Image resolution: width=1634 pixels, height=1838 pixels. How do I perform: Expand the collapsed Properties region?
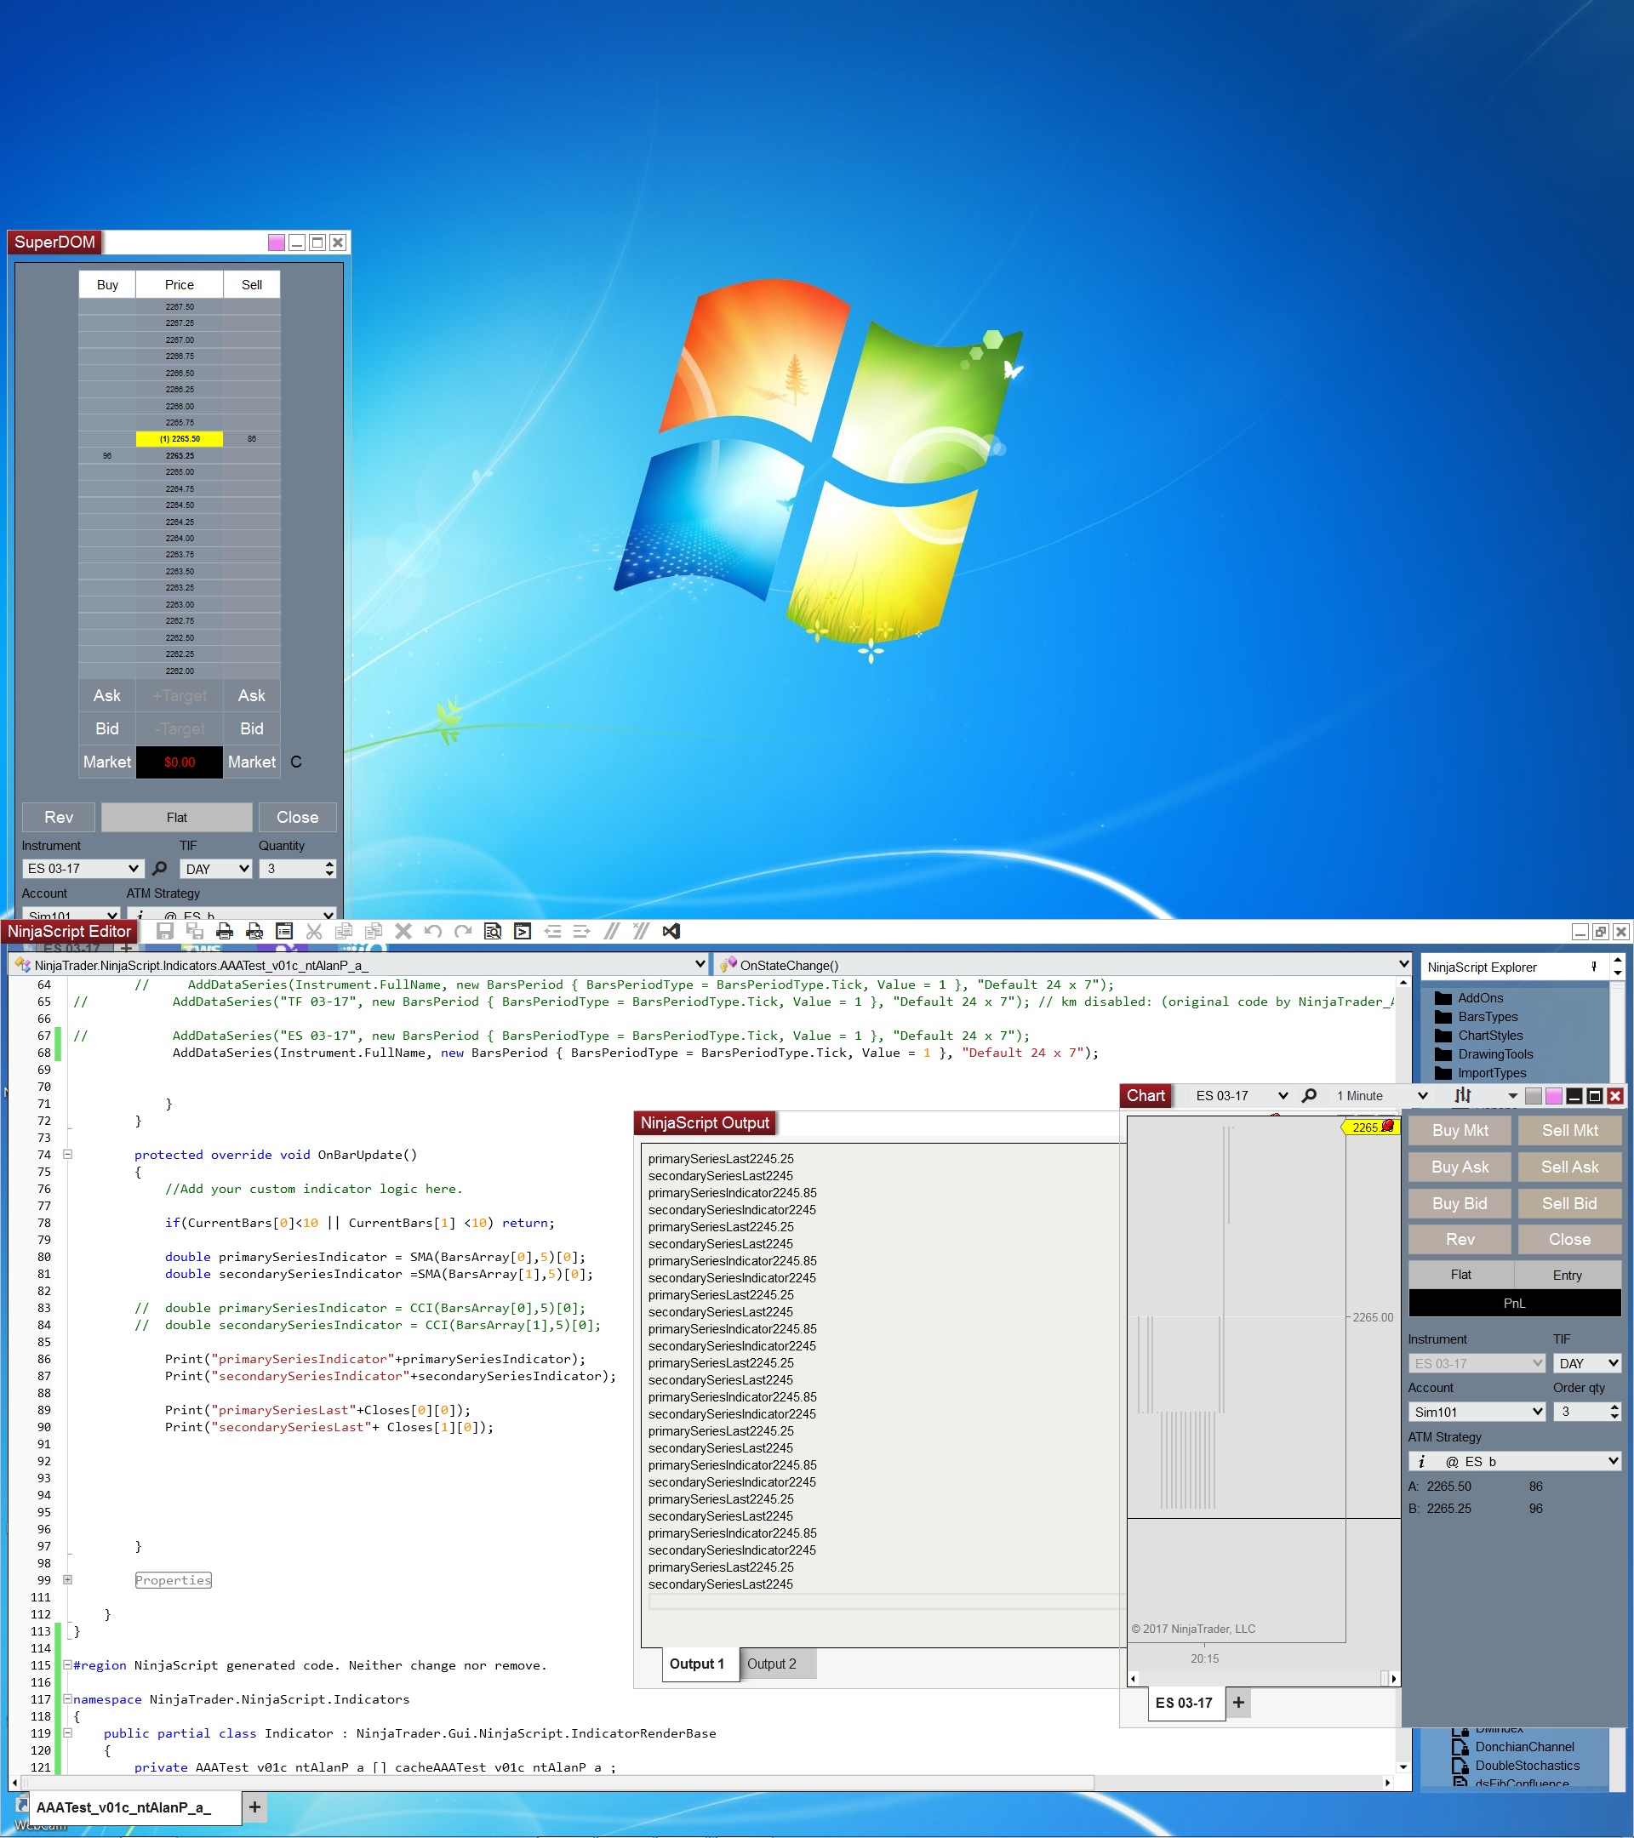67,1580
